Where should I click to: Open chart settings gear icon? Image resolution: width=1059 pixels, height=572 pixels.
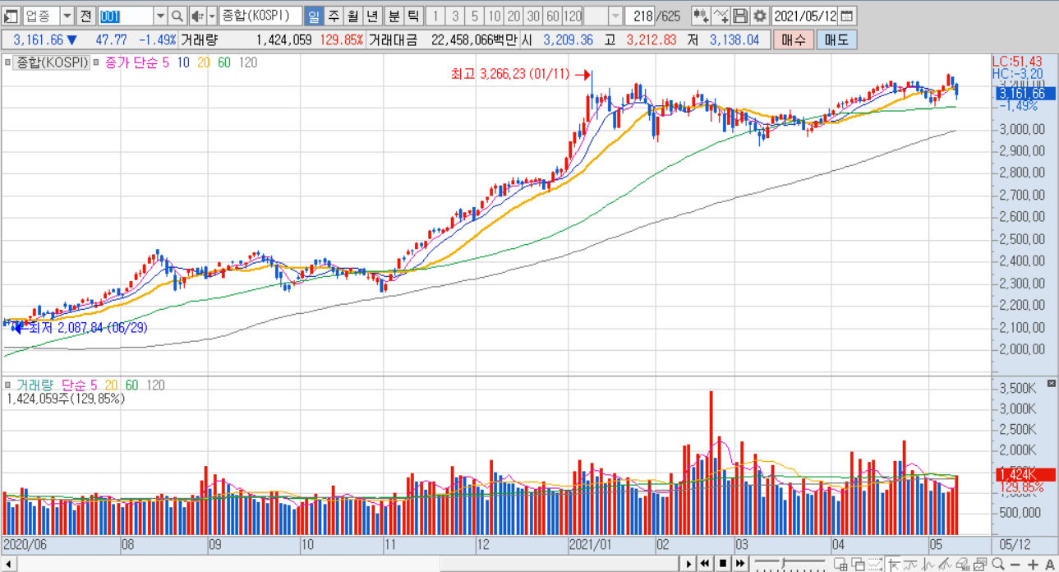760,16
